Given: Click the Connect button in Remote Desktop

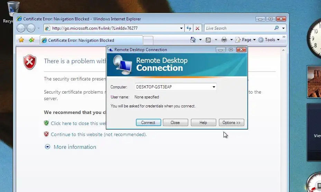Looking at the screenshot, I should (148, 123).
